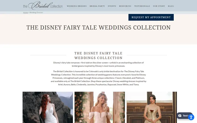Open the red-haired bride on rocks photo
The height and width of the screenshot is (123, 197).
pos(48,107)
